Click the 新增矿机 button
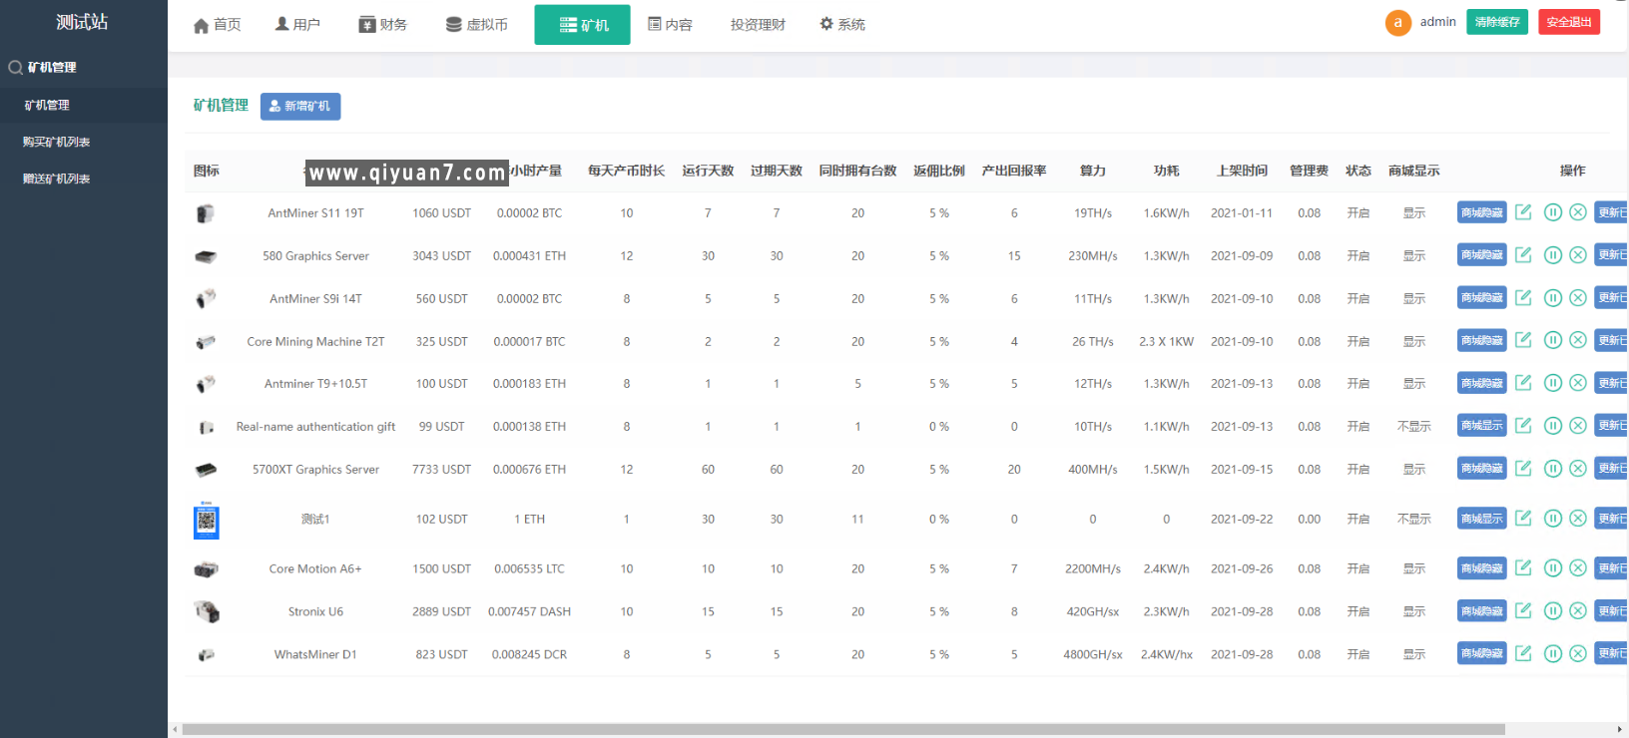1629x738 pixels. pos(300,106)
